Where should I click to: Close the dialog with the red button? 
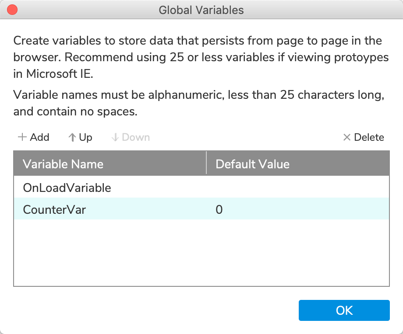tap(13, 10)
